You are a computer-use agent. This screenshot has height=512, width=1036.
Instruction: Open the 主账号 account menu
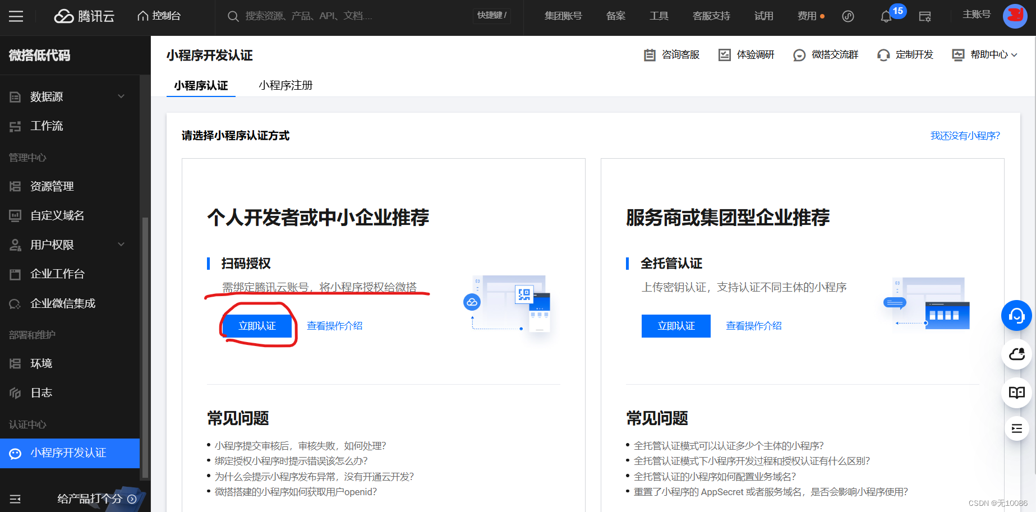[x=977, y=15]
